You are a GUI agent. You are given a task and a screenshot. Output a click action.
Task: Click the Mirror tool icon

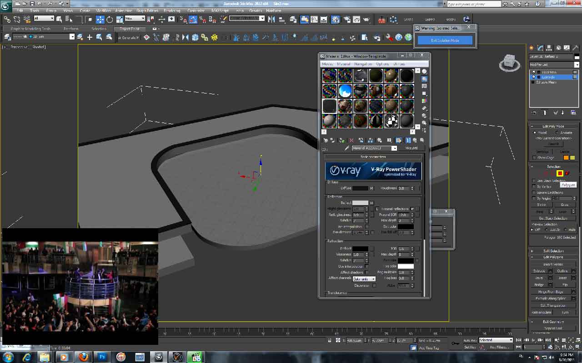271,19
